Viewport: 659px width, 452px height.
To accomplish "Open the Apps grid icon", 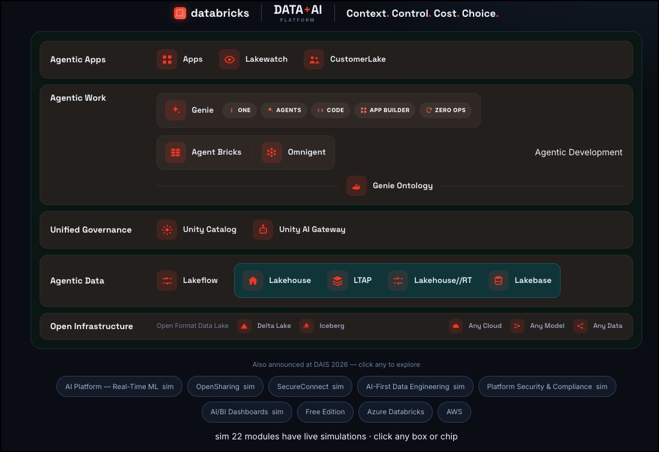I will point(167,59).
